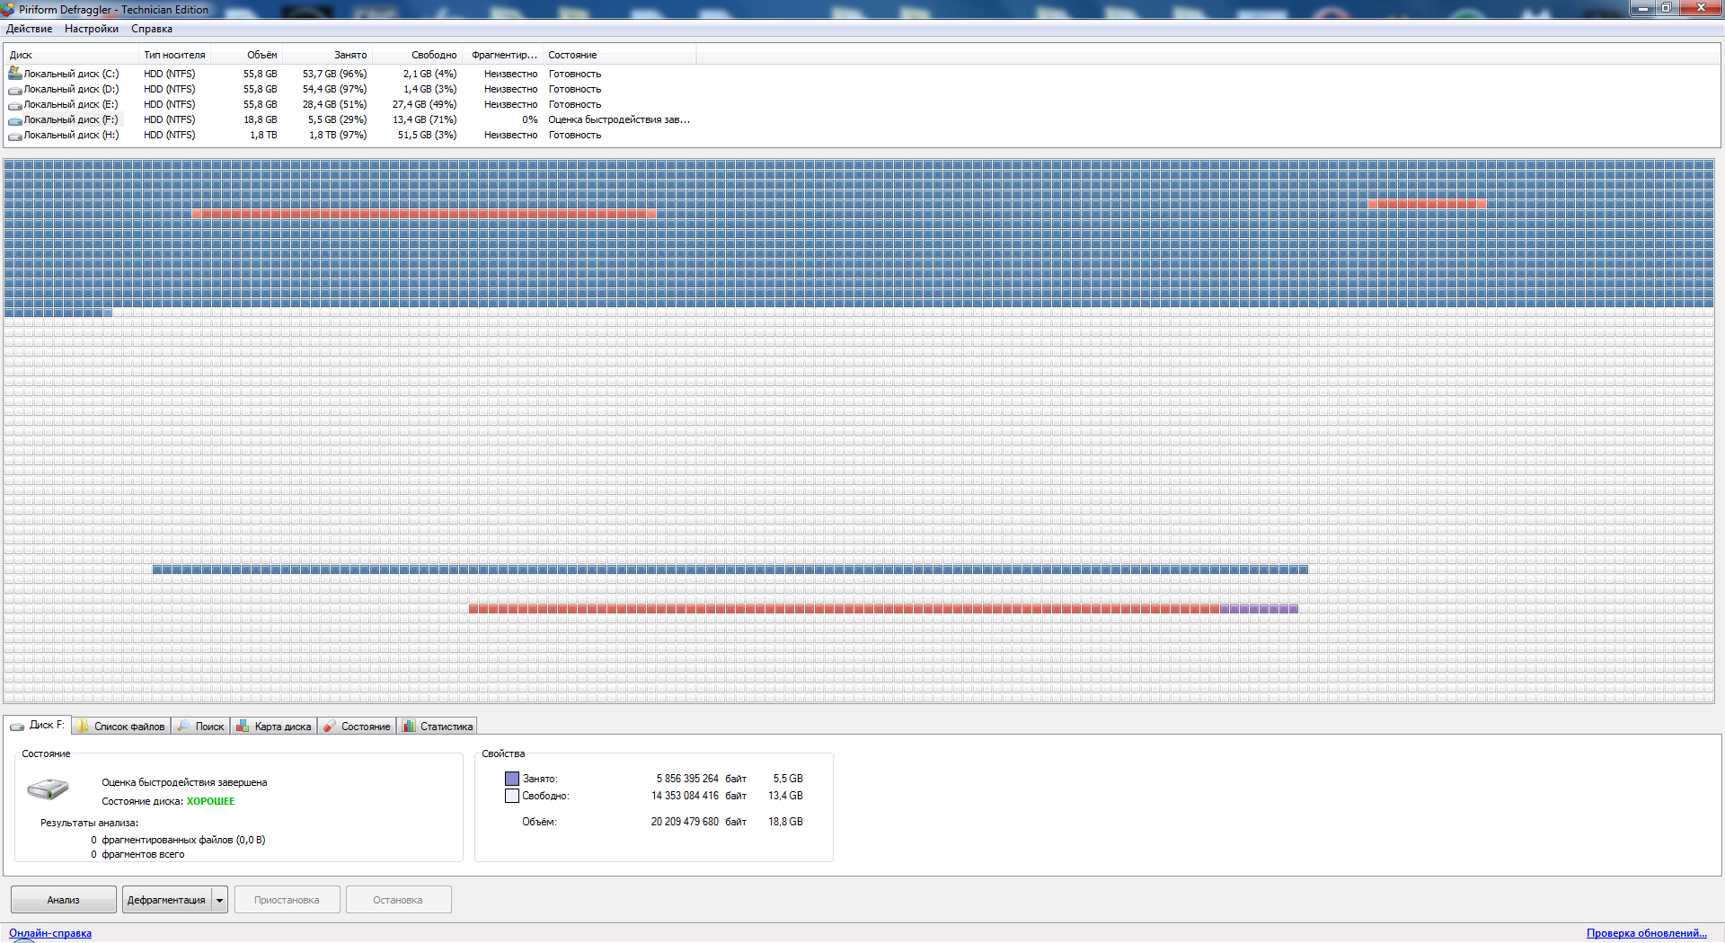Click the 0% fragmentation cell for disk F:

[x=530, y=119]
